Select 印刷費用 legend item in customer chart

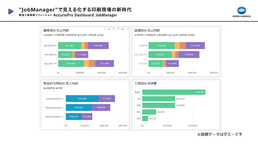coord(59,35)
